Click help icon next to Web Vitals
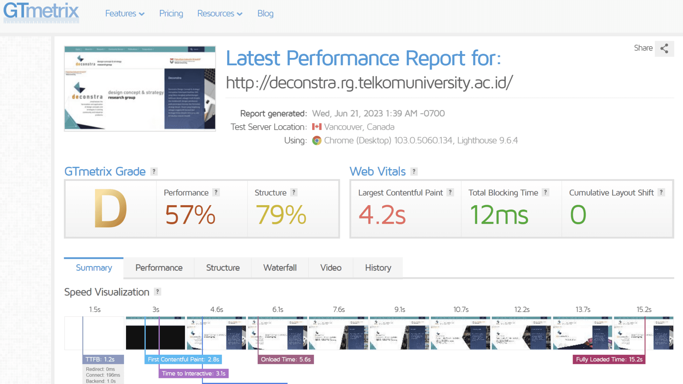 414,172
